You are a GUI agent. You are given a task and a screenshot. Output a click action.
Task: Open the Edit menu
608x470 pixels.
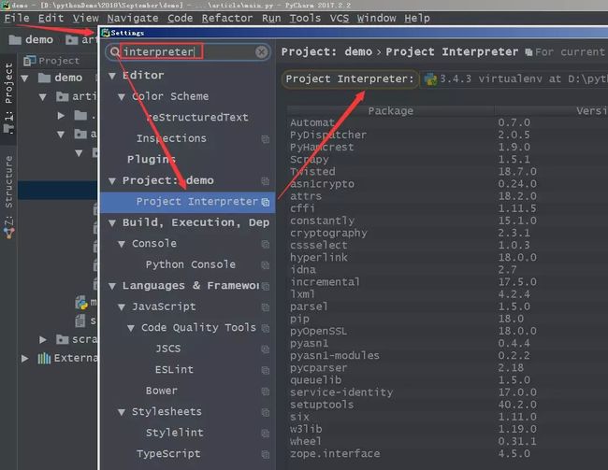[51, 18]
